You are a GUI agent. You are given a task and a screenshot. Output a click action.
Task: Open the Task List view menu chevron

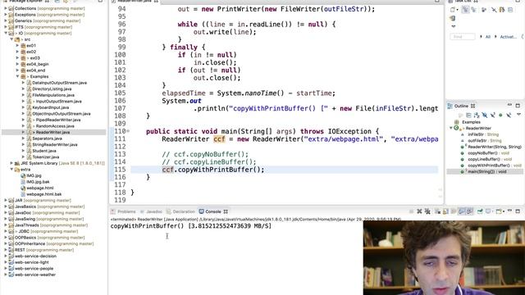(x=454, y=26)
